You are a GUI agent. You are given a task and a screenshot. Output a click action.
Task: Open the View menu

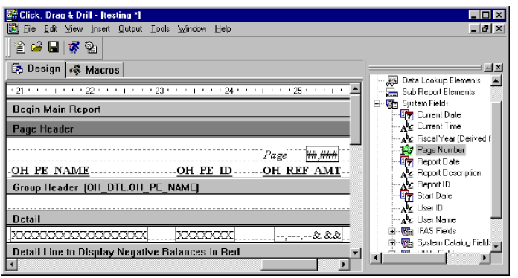tap(74, 29)
